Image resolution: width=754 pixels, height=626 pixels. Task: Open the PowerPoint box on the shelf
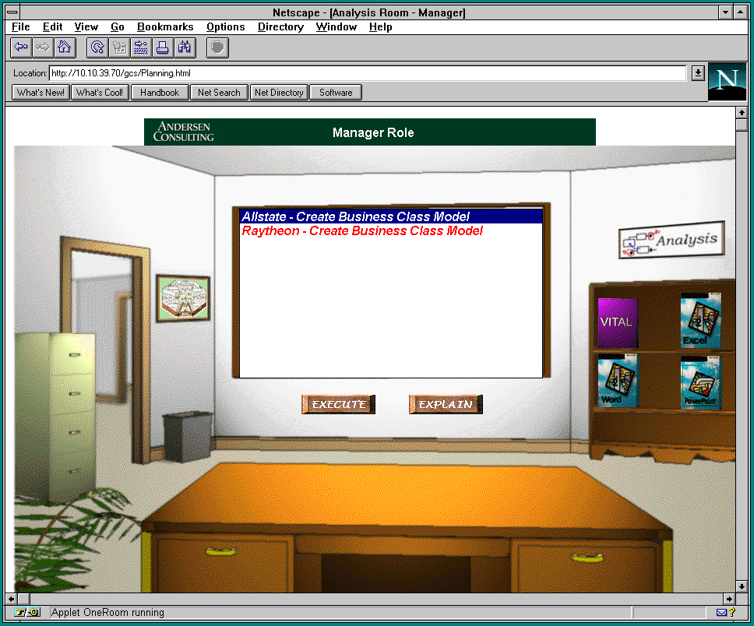coord(700,382)
